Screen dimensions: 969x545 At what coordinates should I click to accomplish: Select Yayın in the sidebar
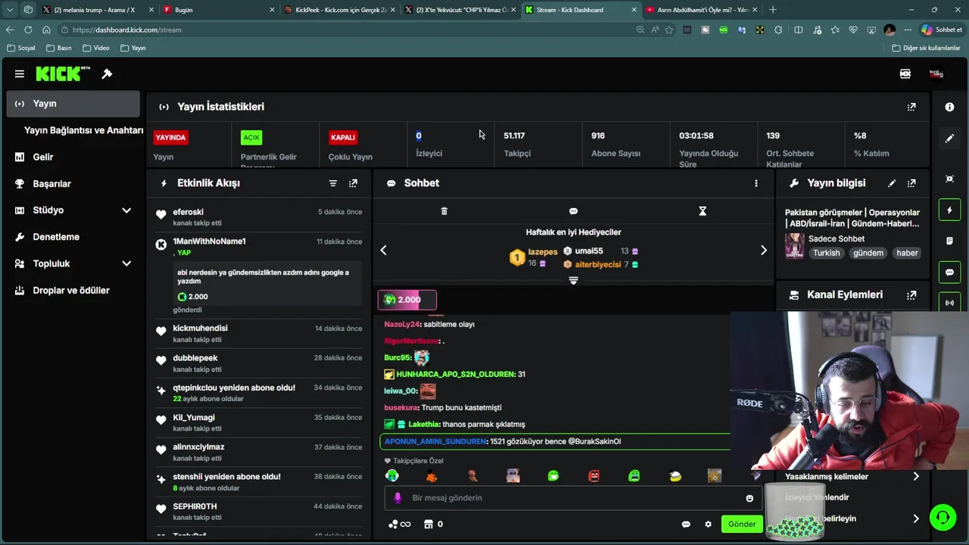[x=73, y=104]
